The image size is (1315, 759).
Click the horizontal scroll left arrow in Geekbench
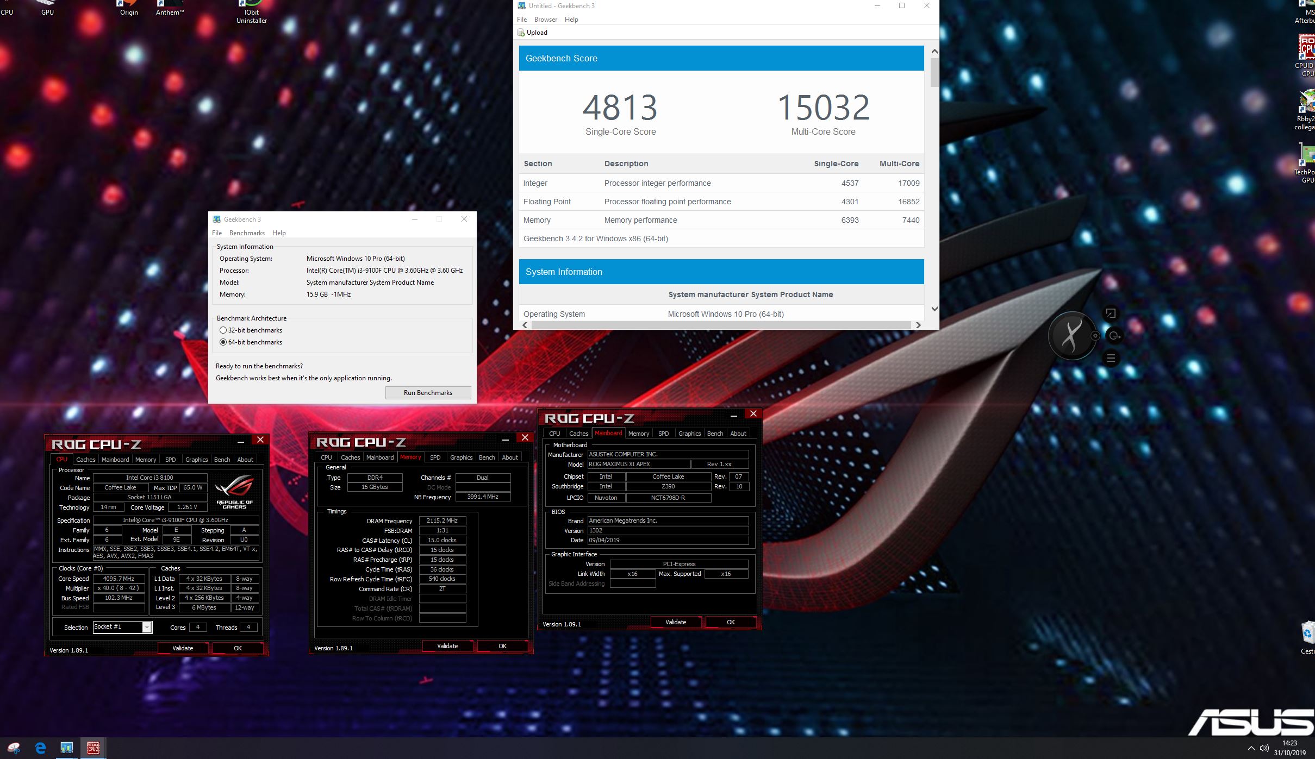point(525,325)
